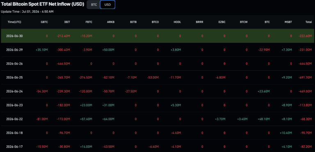The height and width of the screenshot is (152, 315).
Task: Select the USD toggle option
Action: point(108,5)
